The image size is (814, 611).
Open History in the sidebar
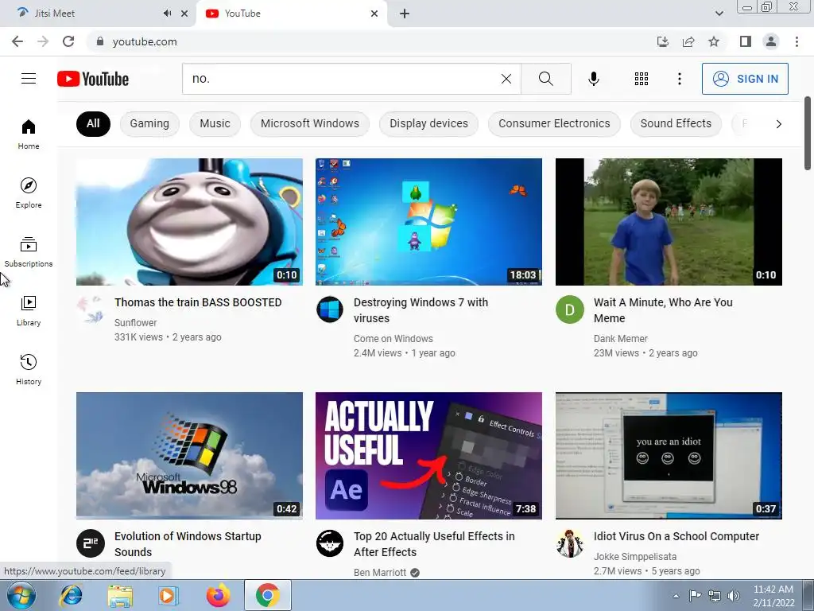(x=29, y=369)
